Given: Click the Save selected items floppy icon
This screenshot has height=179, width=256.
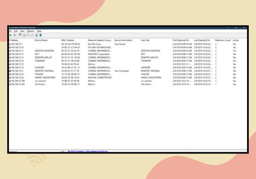Looking at the screenshot, I should [24, 35].
